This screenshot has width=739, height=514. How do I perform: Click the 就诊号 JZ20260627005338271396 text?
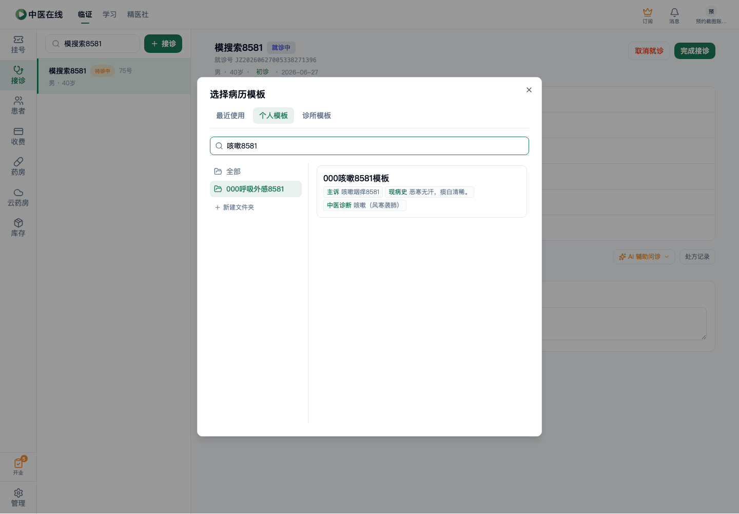(x=265, y=60)
